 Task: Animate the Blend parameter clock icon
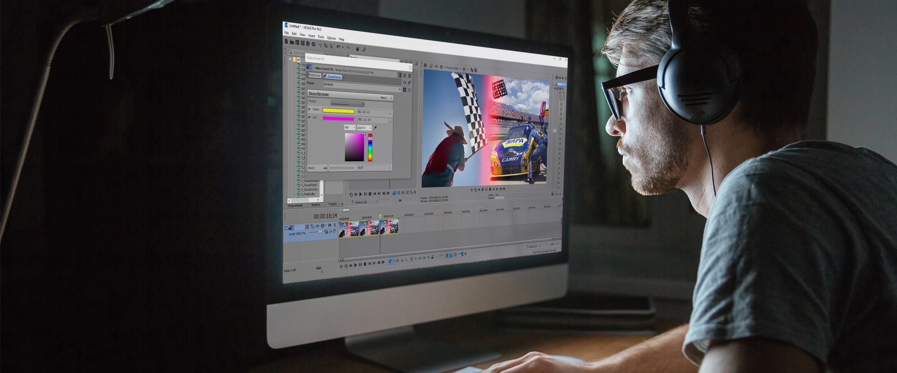pyautogui.click(x=389, y=167)
